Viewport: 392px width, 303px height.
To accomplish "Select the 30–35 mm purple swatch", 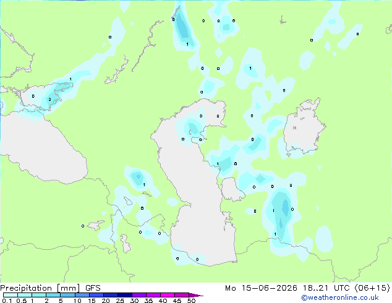I will tap(139, 295).
